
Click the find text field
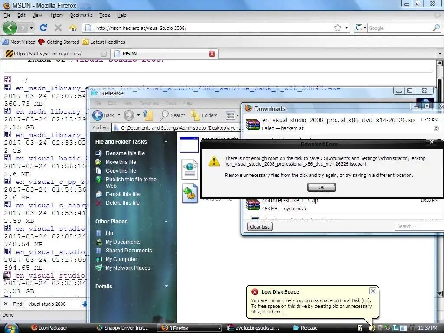coord(53,304)
